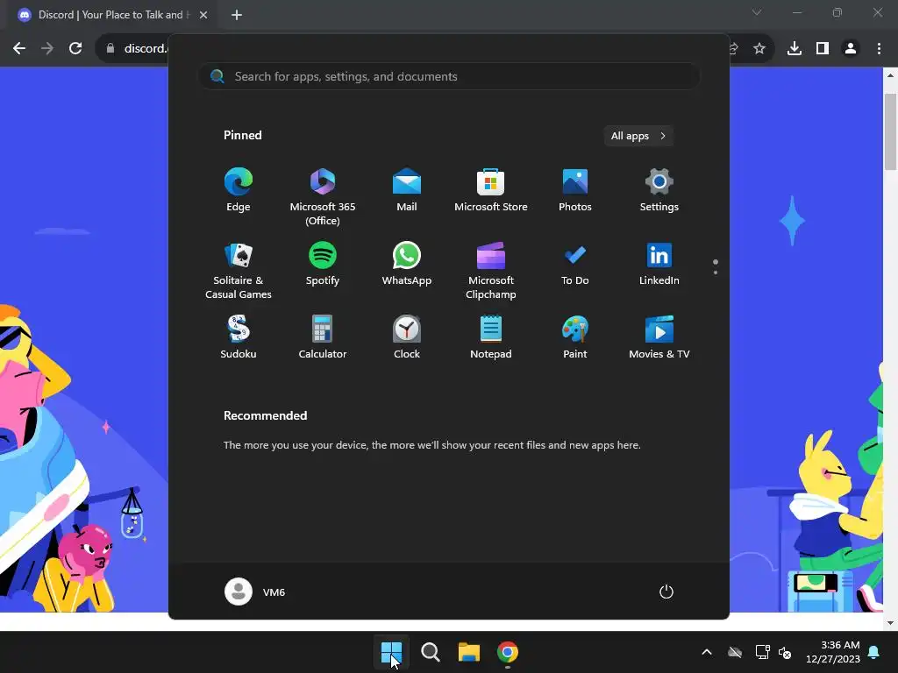Open the clock and date flyout
Viewport: 898px width, 673px height.
click(x=833, y=652)
